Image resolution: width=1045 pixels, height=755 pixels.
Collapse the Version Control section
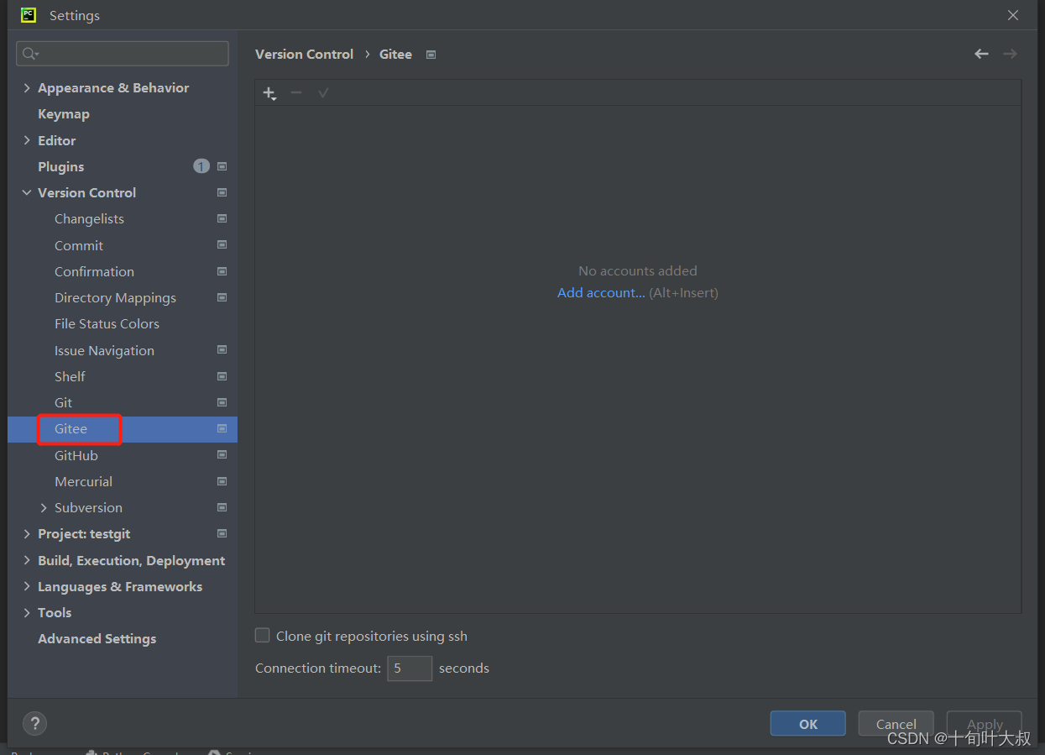click(x=27, y=192)
